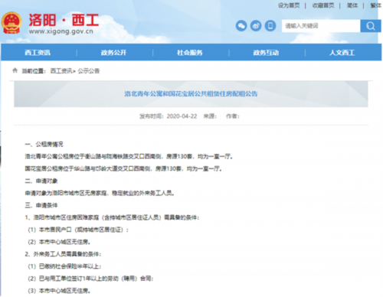Click the line (1) 本市居民户口

(x=78, y=230)
